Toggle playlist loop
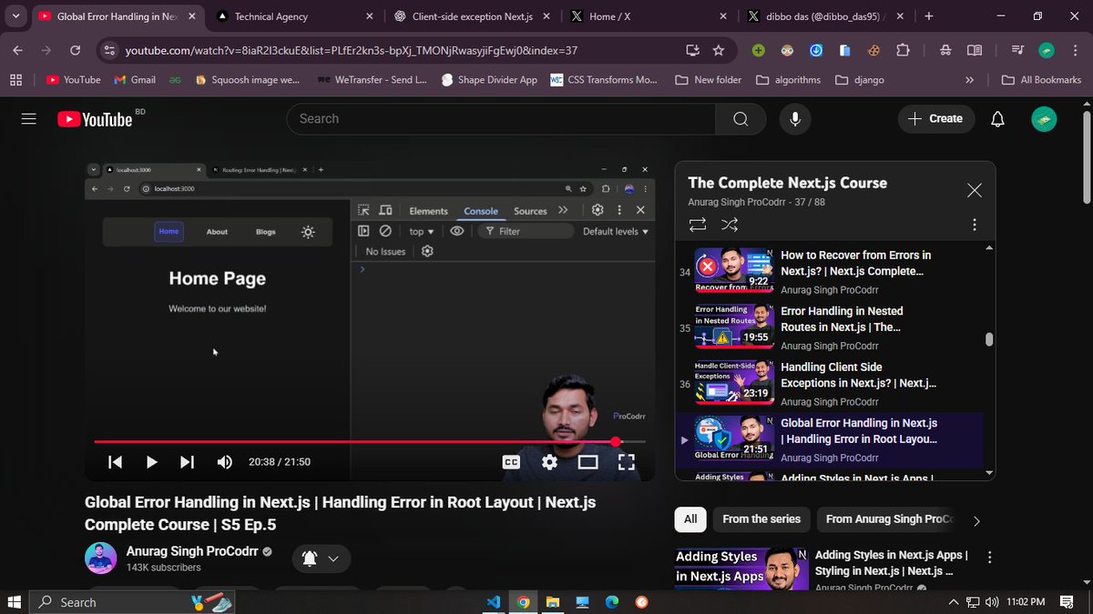1093x614 pixels. click(x=698, y=224)
